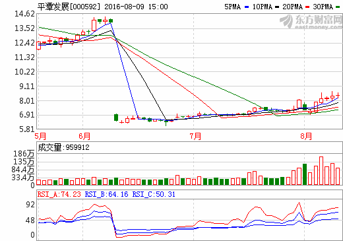Click the 5.81 price axis label
The height and width of the screenshot is (241, 343).
pyautogui.click(x=27, y=129)
